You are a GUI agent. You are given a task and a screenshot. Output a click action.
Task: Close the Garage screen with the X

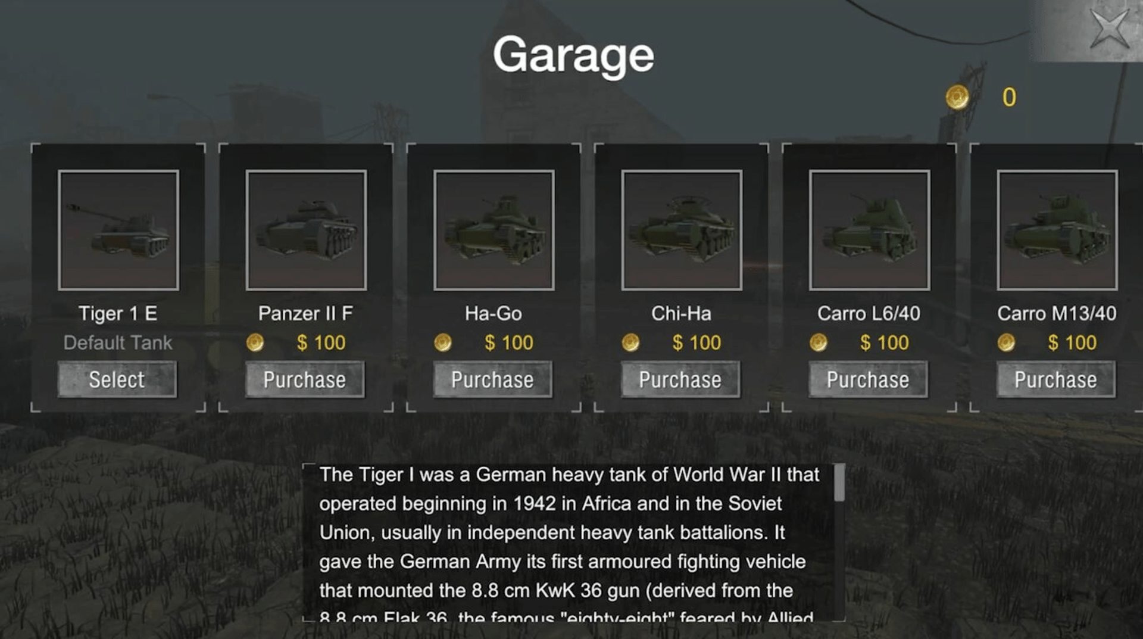[1108, 29]
